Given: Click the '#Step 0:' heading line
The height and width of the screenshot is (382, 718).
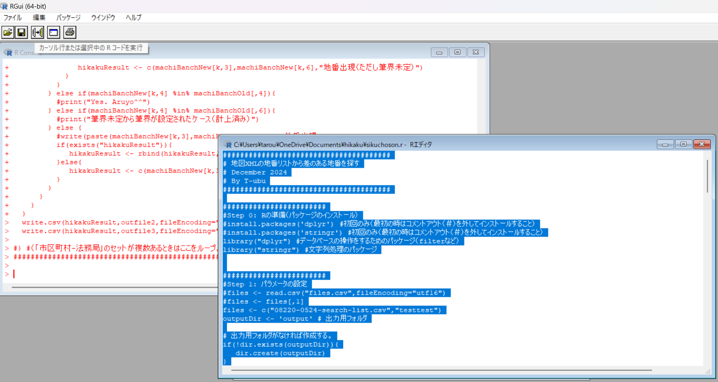Looking at the screenshot, I should pos(293,216).
